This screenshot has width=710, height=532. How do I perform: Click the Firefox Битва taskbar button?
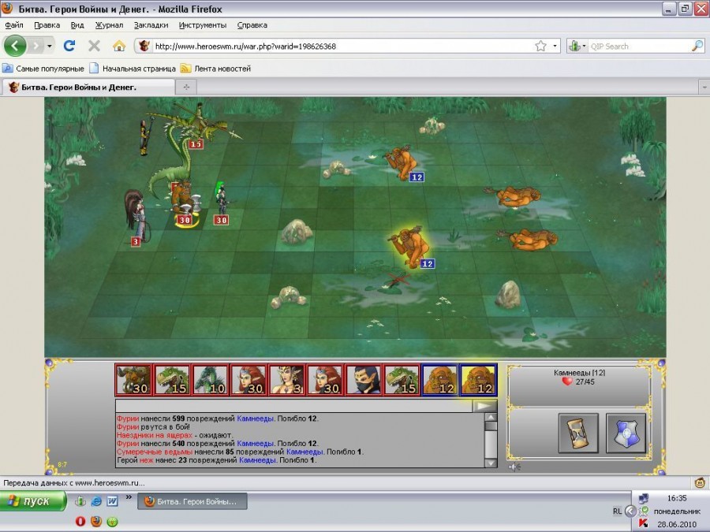[x=192, y=501]
